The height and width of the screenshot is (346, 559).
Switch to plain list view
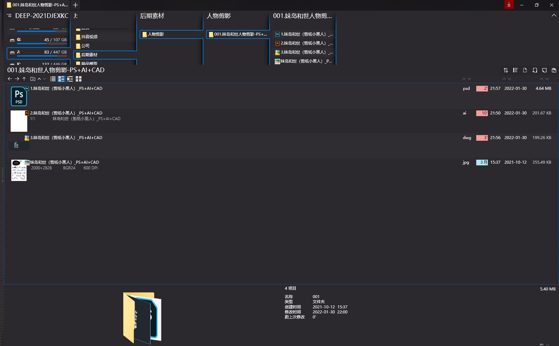[53, 79]
